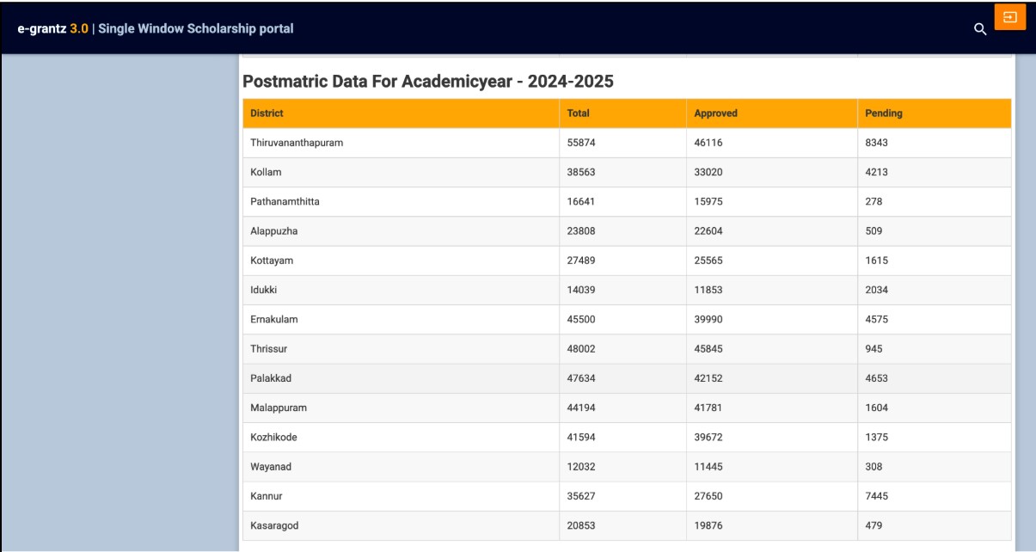This screenshot has width=1036, height=552.
Task: Click Pathanamthitta total 16641
Action: click(x=581, y=201)
